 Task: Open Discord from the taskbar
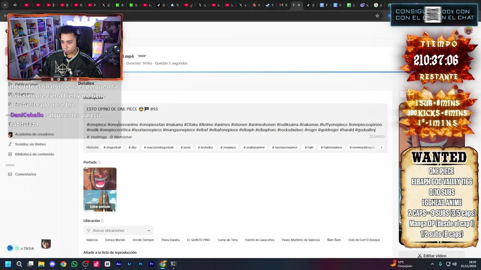[x=52, y=264]
